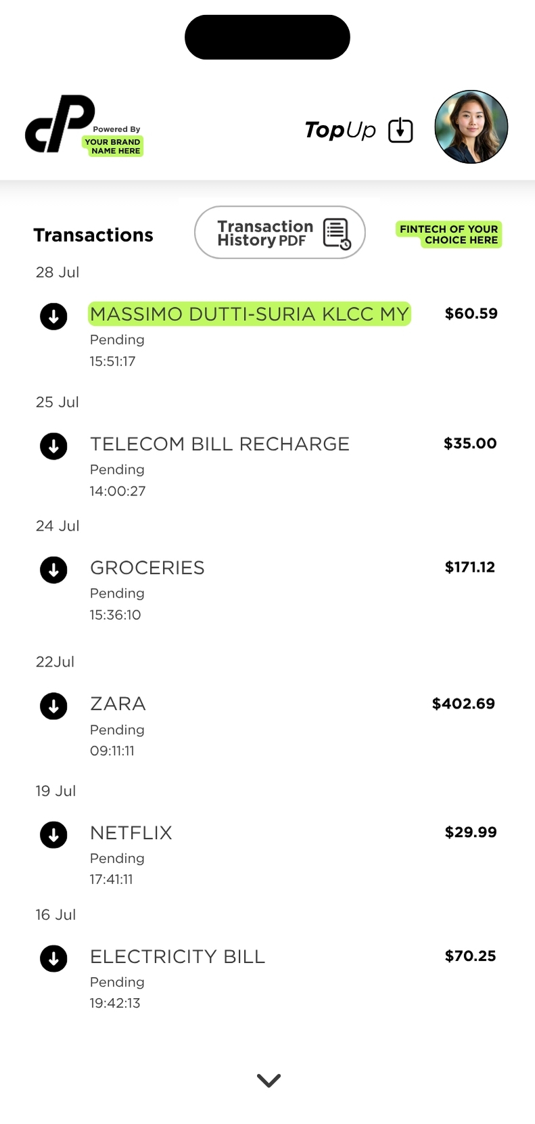Open the MASSIMO DUTTI-SURIA KLCC MY transaction
The image size is (535, 1124).
250,314
